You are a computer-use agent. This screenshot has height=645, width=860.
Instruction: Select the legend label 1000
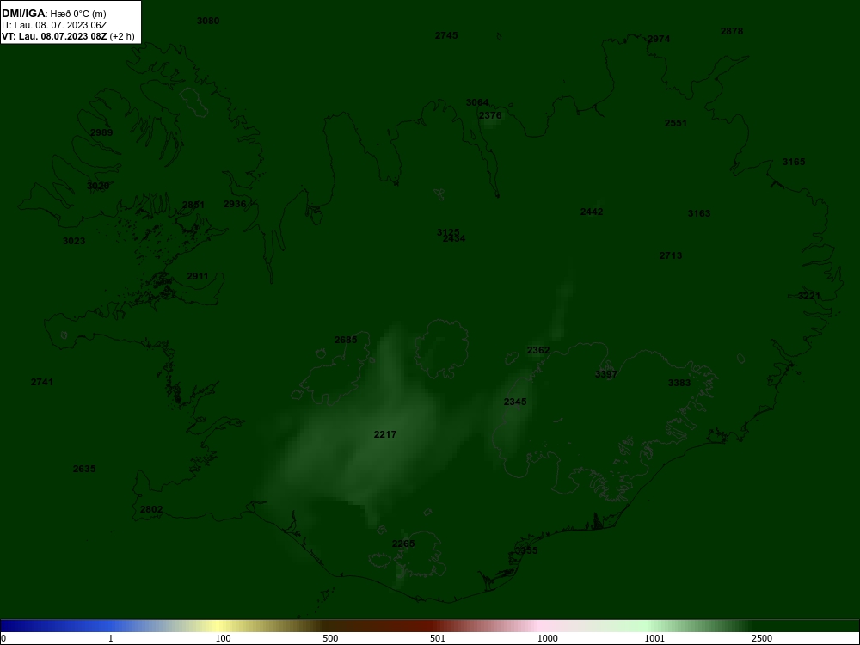click(547, 638)
